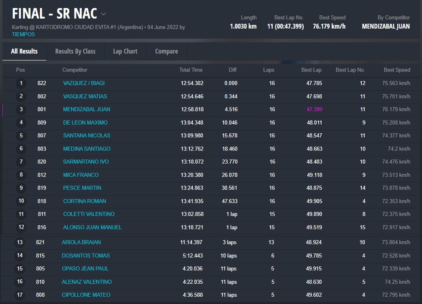
Task: Sort by the Total Time column header
Action: (x=191, y=70)
